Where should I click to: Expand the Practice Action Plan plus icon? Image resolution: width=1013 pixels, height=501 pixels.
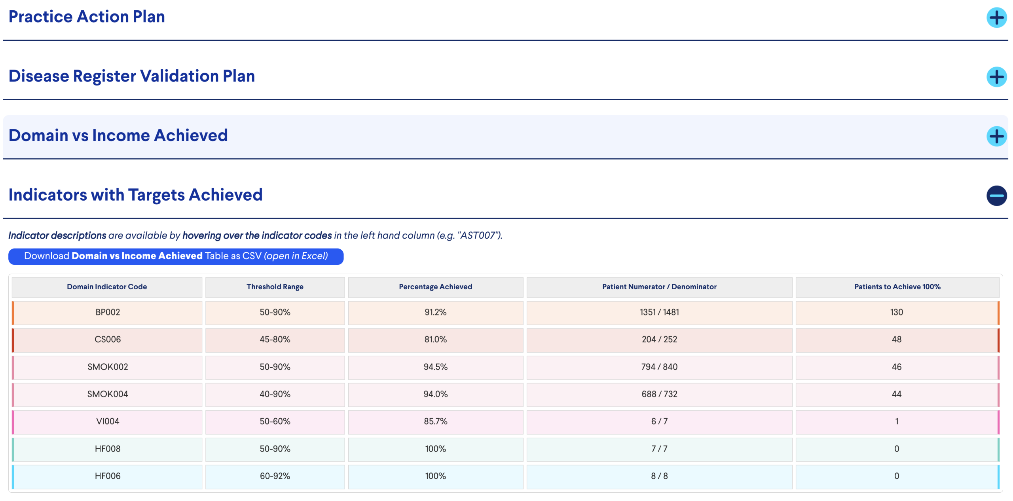pos(996,17)
